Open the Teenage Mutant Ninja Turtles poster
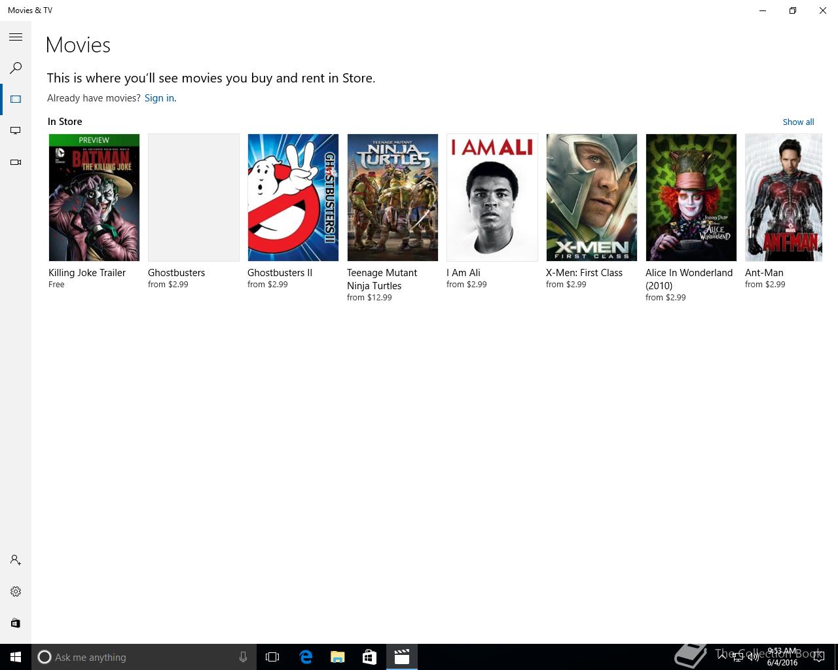The image size is (838, 670). (x=393, y=198)
